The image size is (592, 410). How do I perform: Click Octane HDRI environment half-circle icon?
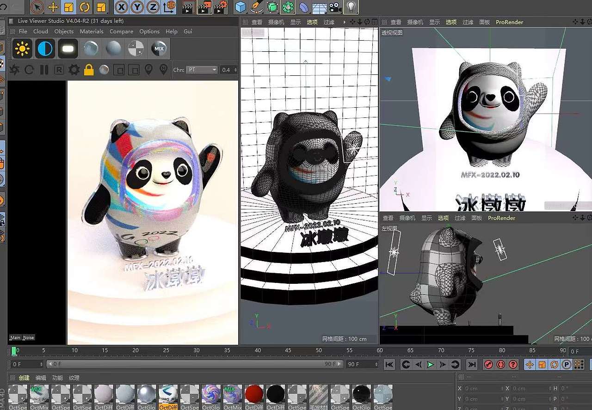point(45,49)
